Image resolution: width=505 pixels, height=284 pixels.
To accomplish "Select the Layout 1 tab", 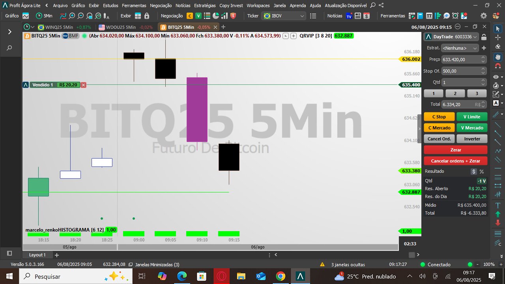I will [x=37, y=255].
